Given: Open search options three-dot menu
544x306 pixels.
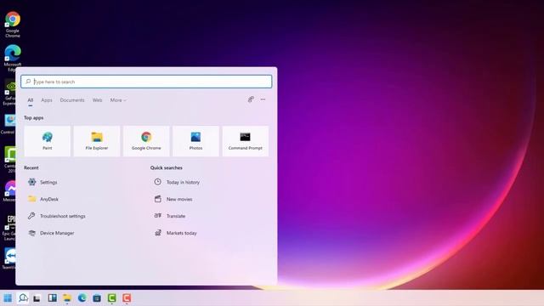Looking at the screenshot, I should pyautogui.click(x=263, y=99).
